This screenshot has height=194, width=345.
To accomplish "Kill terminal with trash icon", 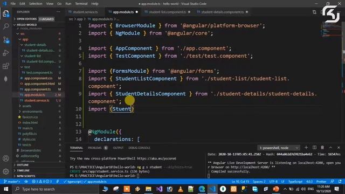I will pyautogui.click(x=322, y=148).
